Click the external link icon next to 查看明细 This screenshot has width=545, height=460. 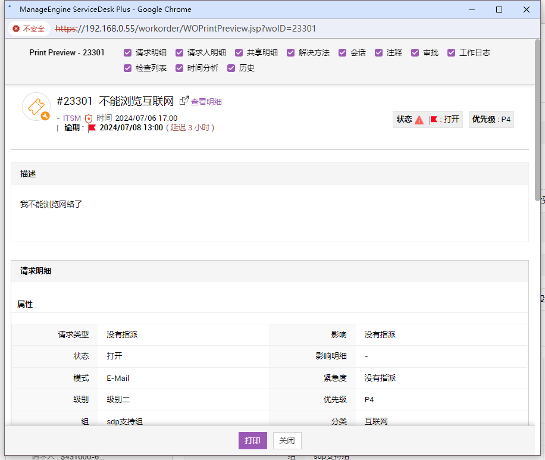184,101
